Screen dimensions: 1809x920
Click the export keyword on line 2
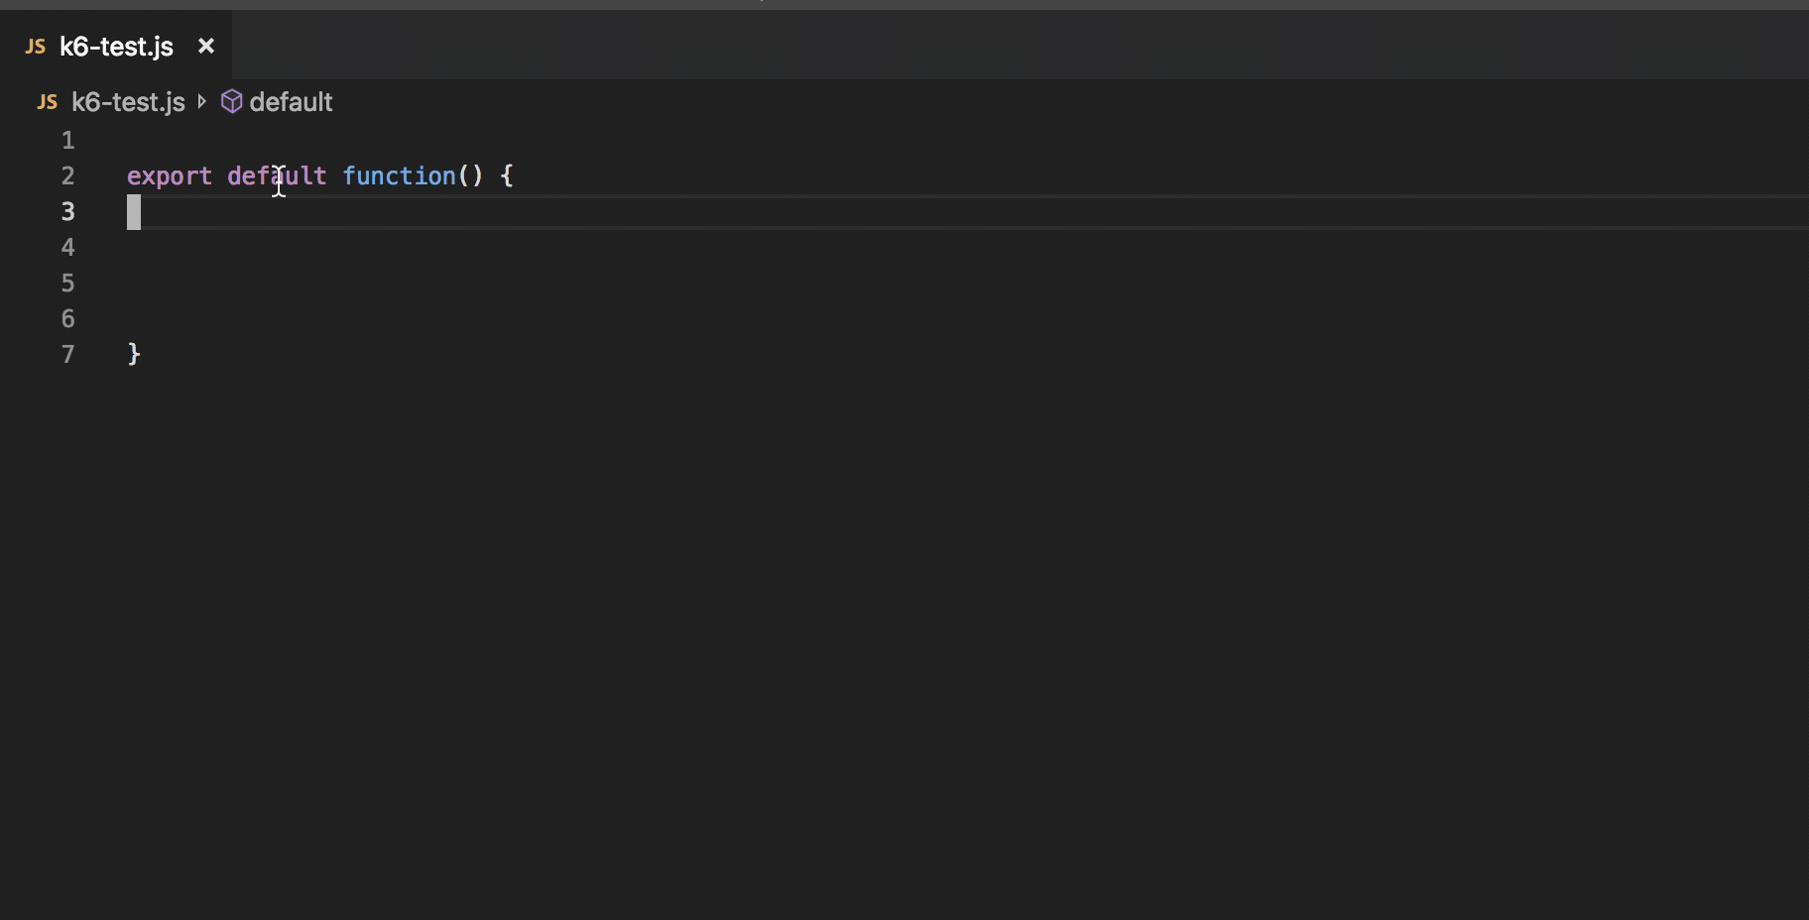coord(170,175)
